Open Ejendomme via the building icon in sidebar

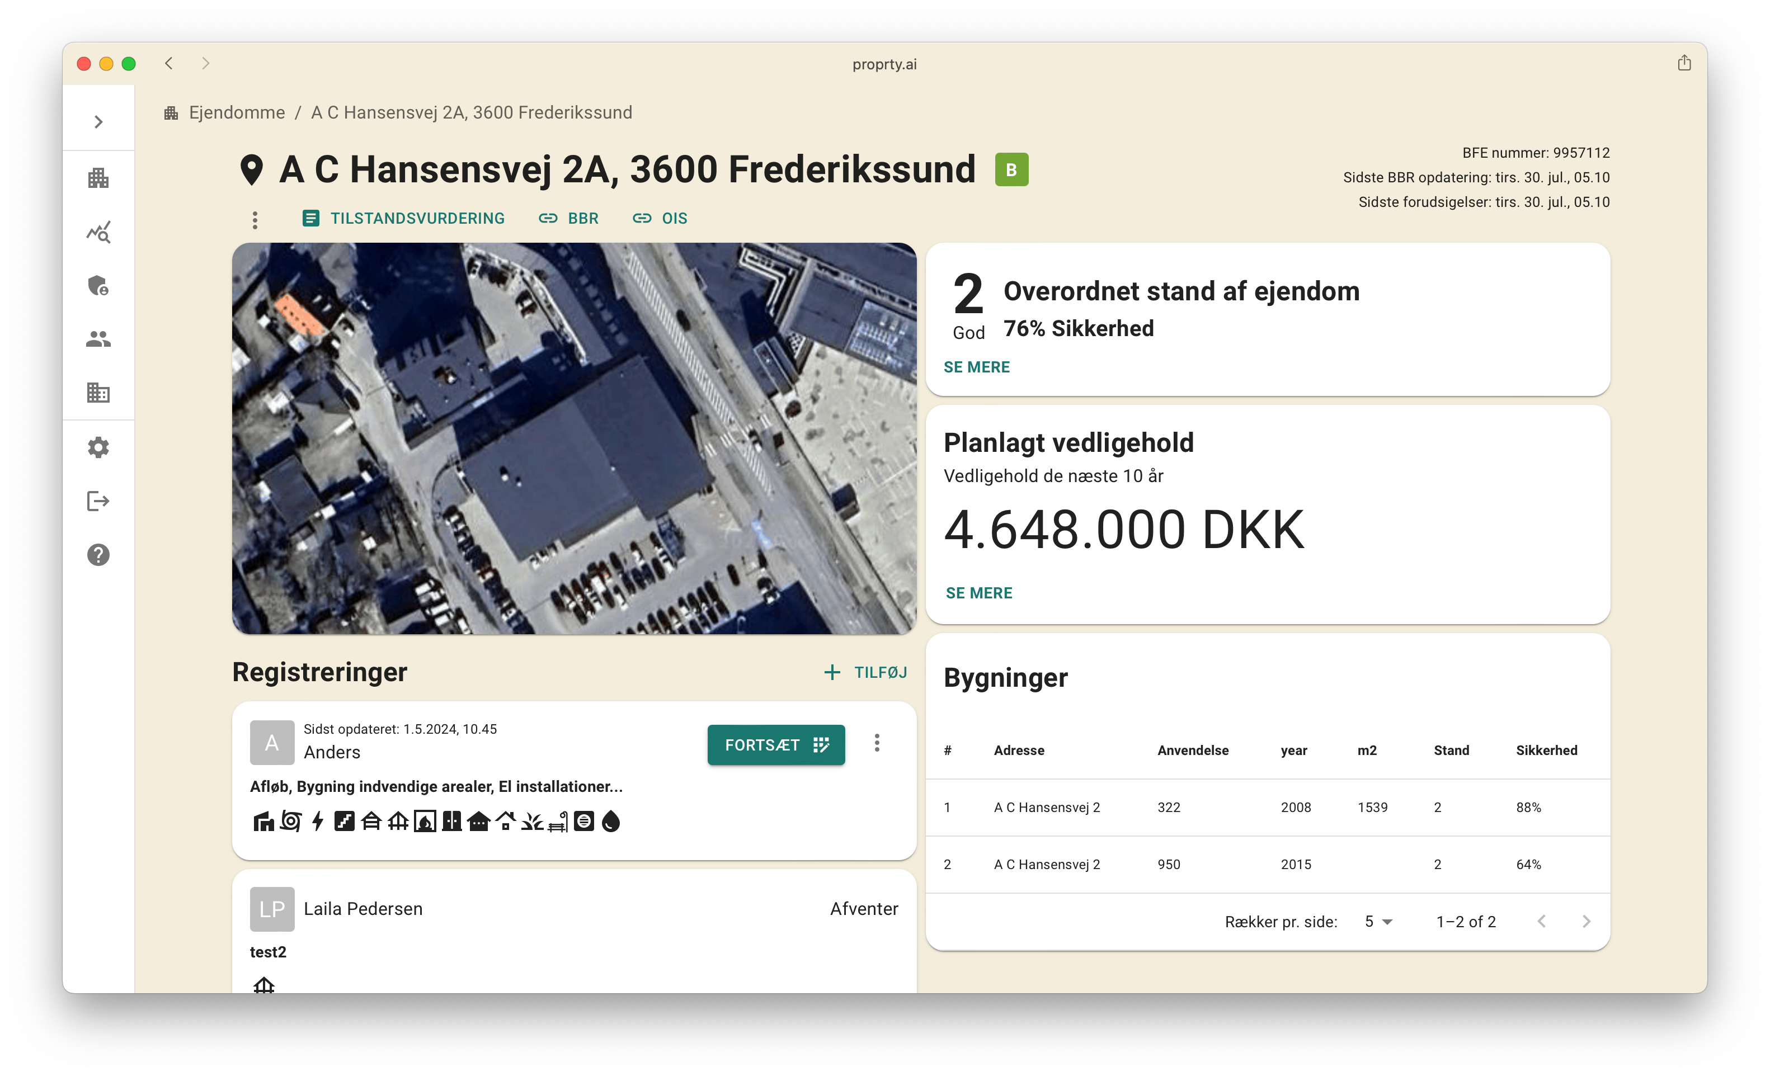[x=98, y=177]
